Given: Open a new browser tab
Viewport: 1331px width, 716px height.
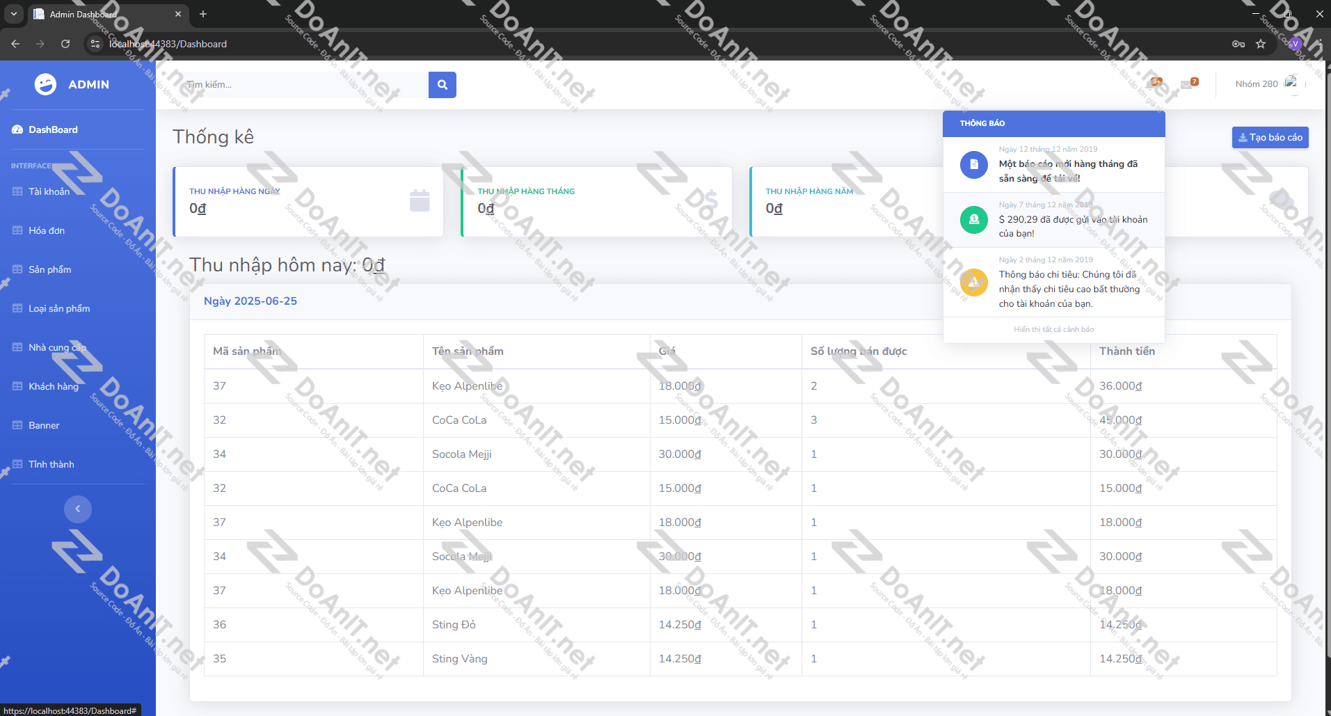Looking at the screenshot, I should pos(203,14).
